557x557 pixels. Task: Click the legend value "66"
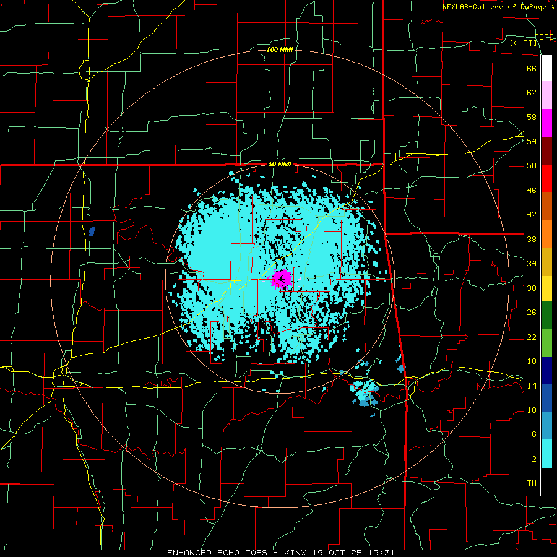[x=532, y=68]
